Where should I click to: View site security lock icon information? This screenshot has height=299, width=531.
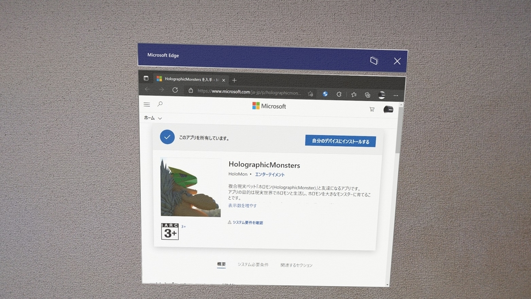click(x=191, y=90)
